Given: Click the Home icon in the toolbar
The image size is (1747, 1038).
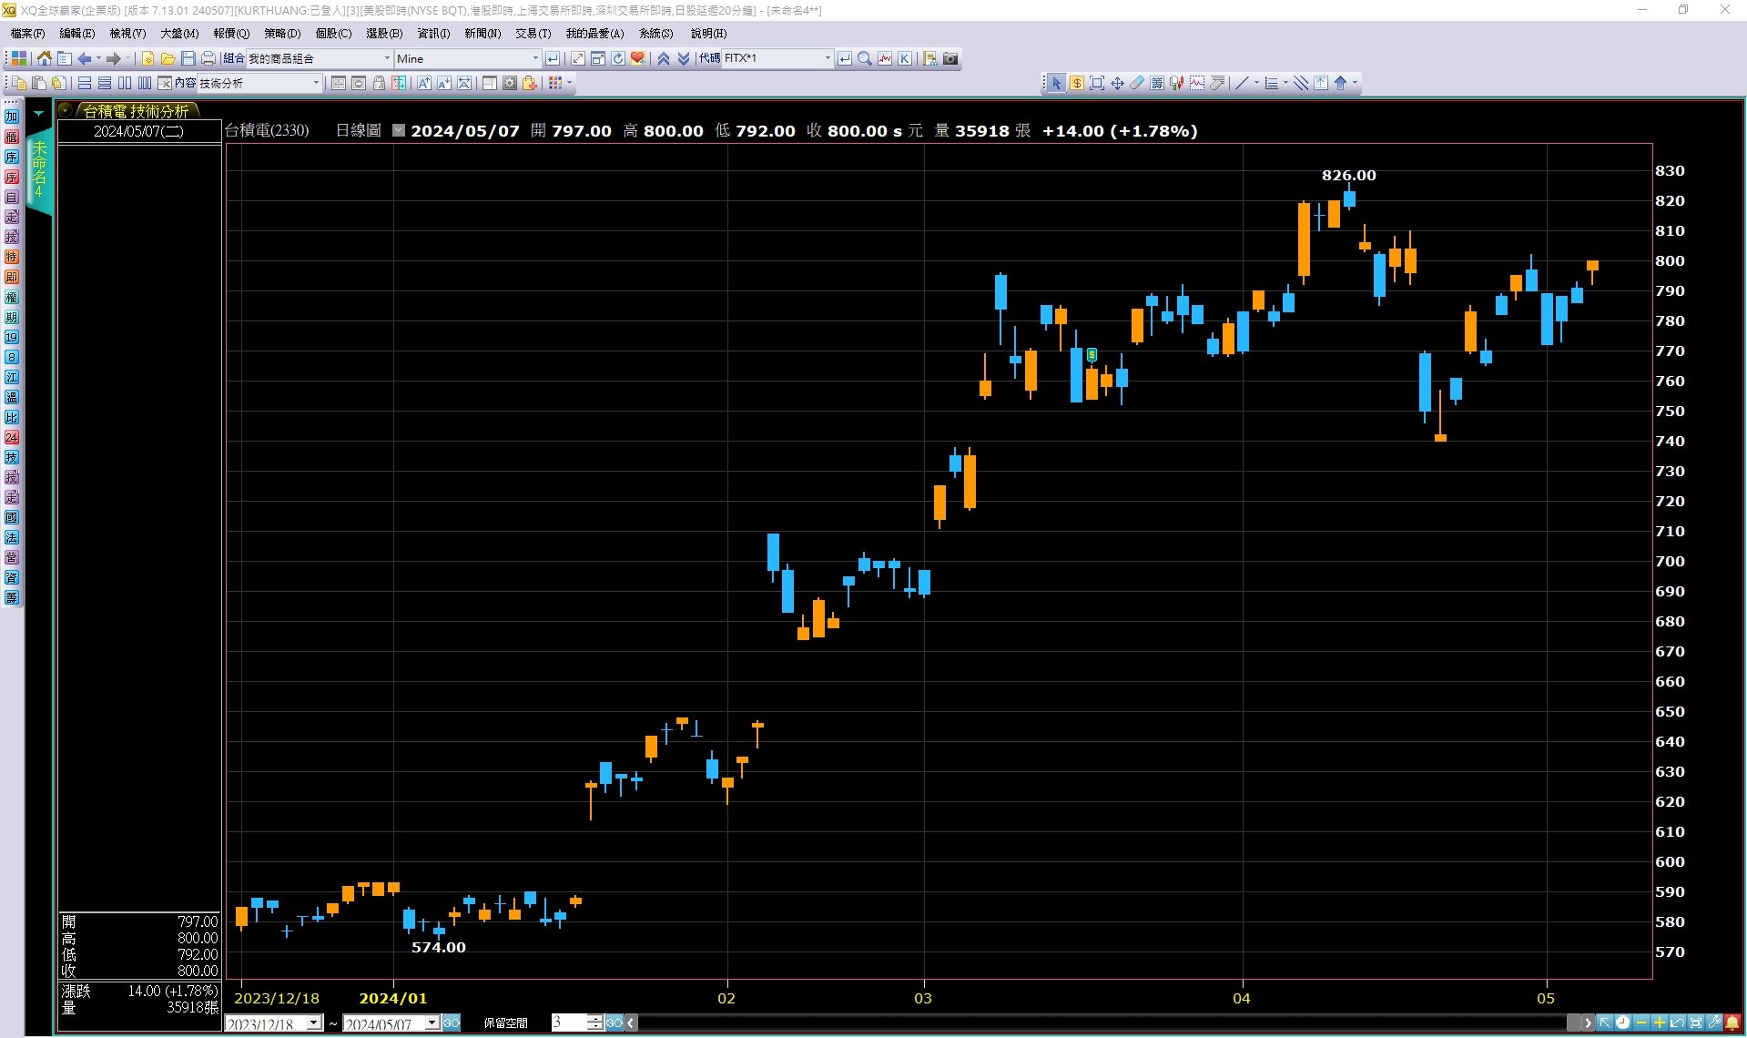Looking at the screenshot, I should [x=44, y=58].
